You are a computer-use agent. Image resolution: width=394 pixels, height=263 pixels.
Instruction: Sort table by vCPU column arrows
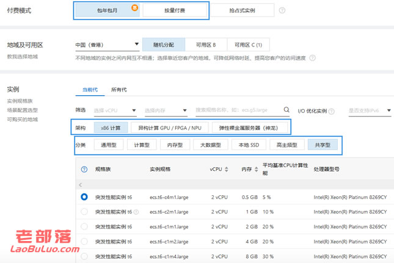click(227, 169)
